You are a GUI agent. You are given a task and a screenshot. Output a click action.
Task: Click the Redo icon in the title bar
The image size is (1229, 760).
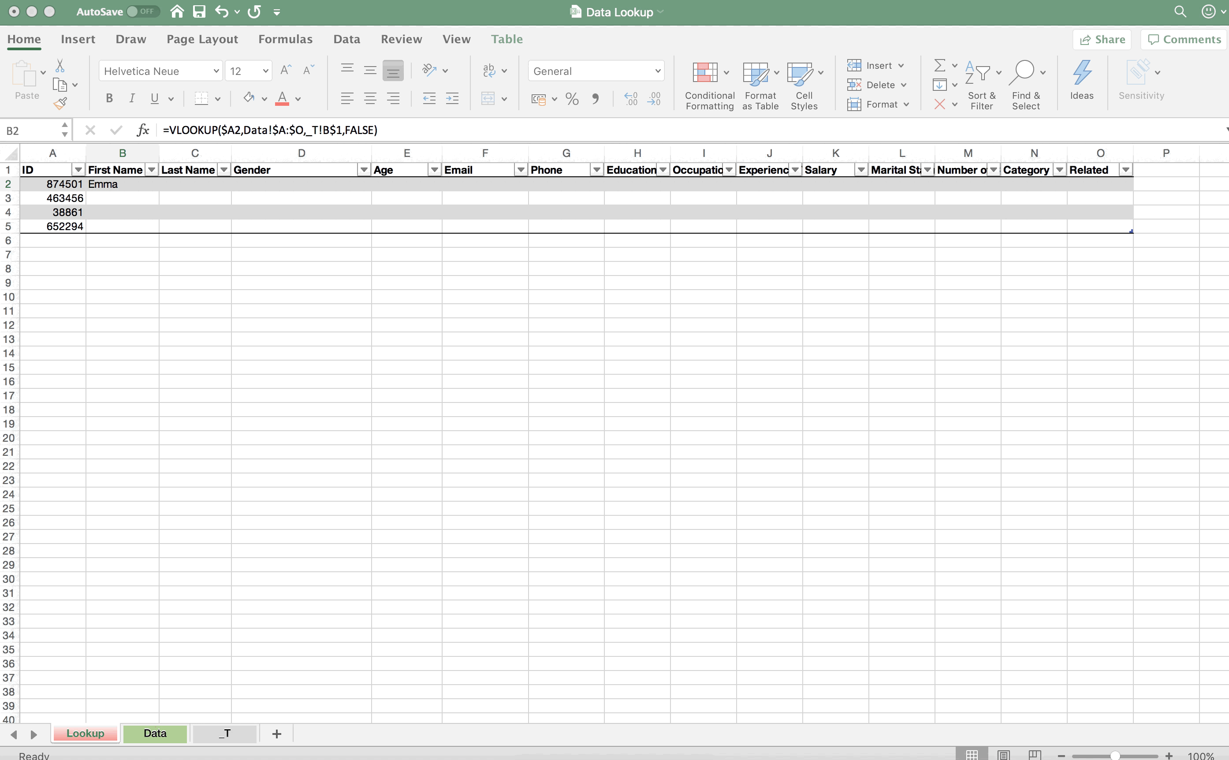pos(254,11)
